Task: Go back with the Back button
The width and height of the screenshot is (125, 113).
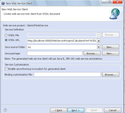Action: [x=58, y=110]
